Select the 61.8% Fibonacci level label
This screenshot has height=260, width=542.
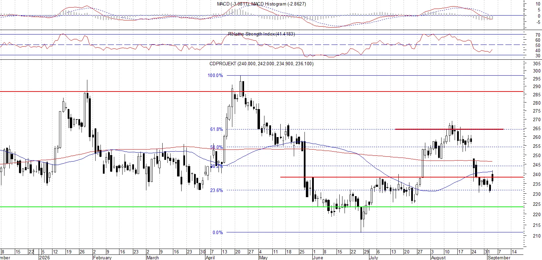216,129
